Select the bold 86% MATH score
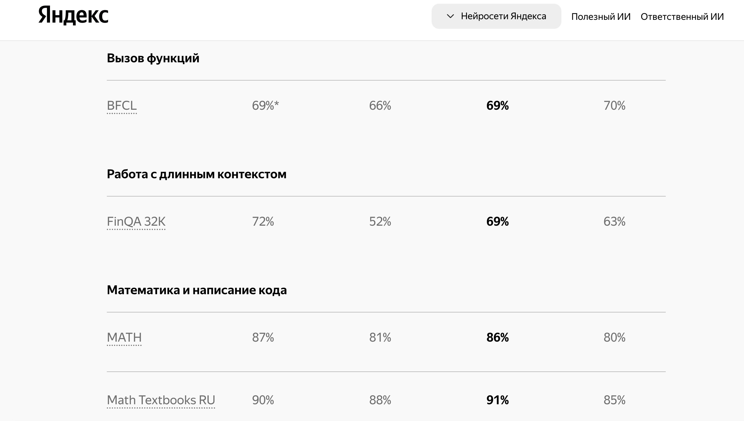The image size is (744, 421). [x=497, y=337]
